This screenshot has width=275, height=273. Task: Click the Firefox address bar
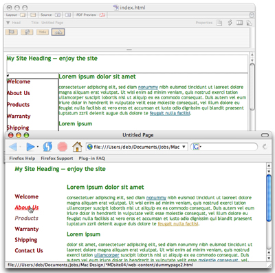click(x=137, y=147)
